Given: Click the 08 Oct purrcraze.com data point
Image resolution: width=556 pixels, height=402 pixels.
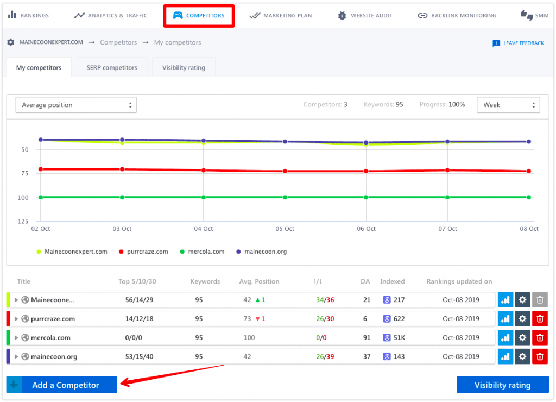Looking at the screenshot, I should click(529, 171).
